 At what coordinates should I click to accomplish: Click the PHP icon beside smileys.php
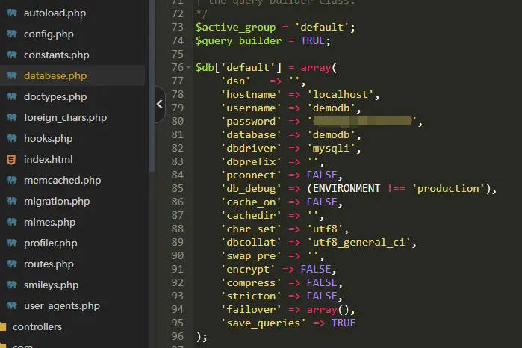(x=12, y=285)
